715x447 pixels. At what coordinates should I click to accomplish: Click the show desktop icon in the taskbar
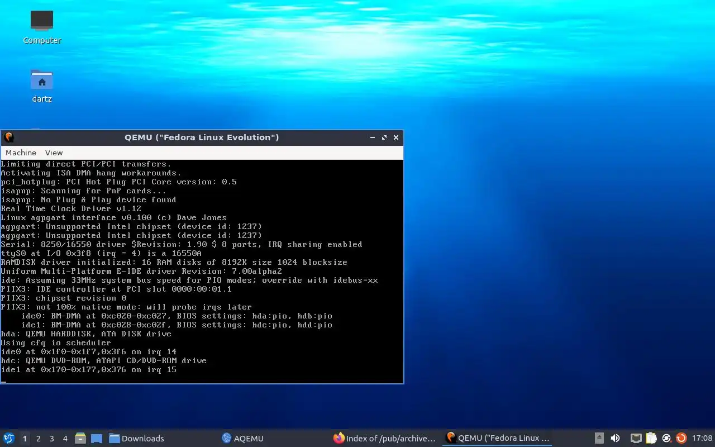(x=96, y=439)
